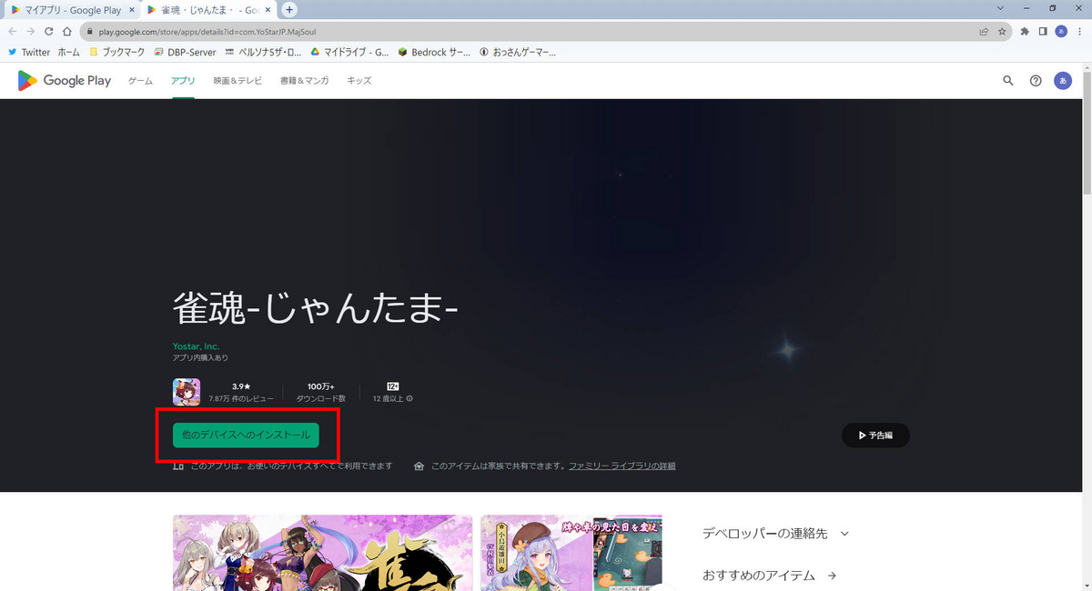Share this page icon in address bar
This screenshot has width=1092, height=591.
click(984, 31)
